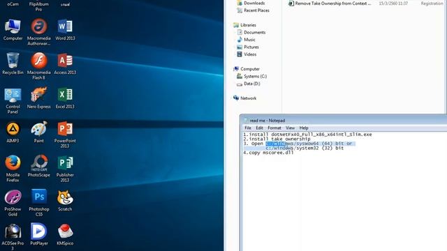Click highlighted 'c:/windows/syswow64' text in Notepad
447x251 pixels.
coord(292,144)
